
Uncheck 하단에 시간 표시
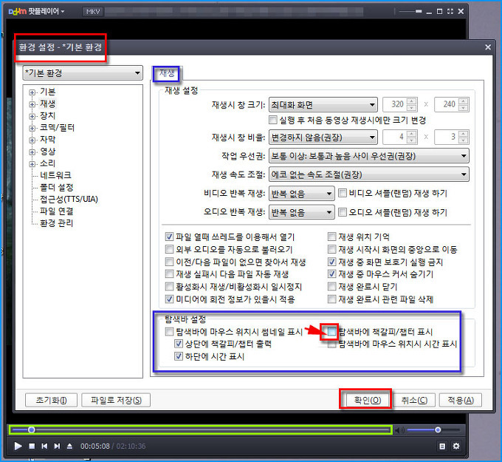point(179,356)
